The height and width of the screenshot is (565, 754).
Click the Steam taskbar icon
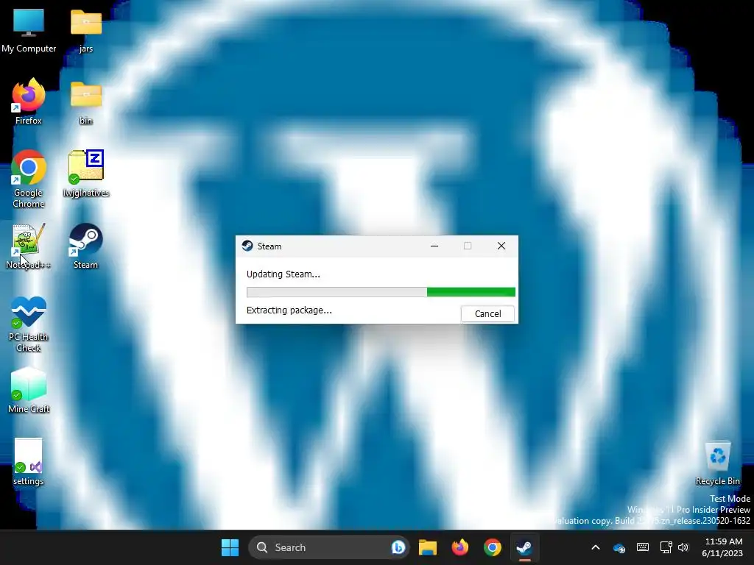tap(524, 547)
